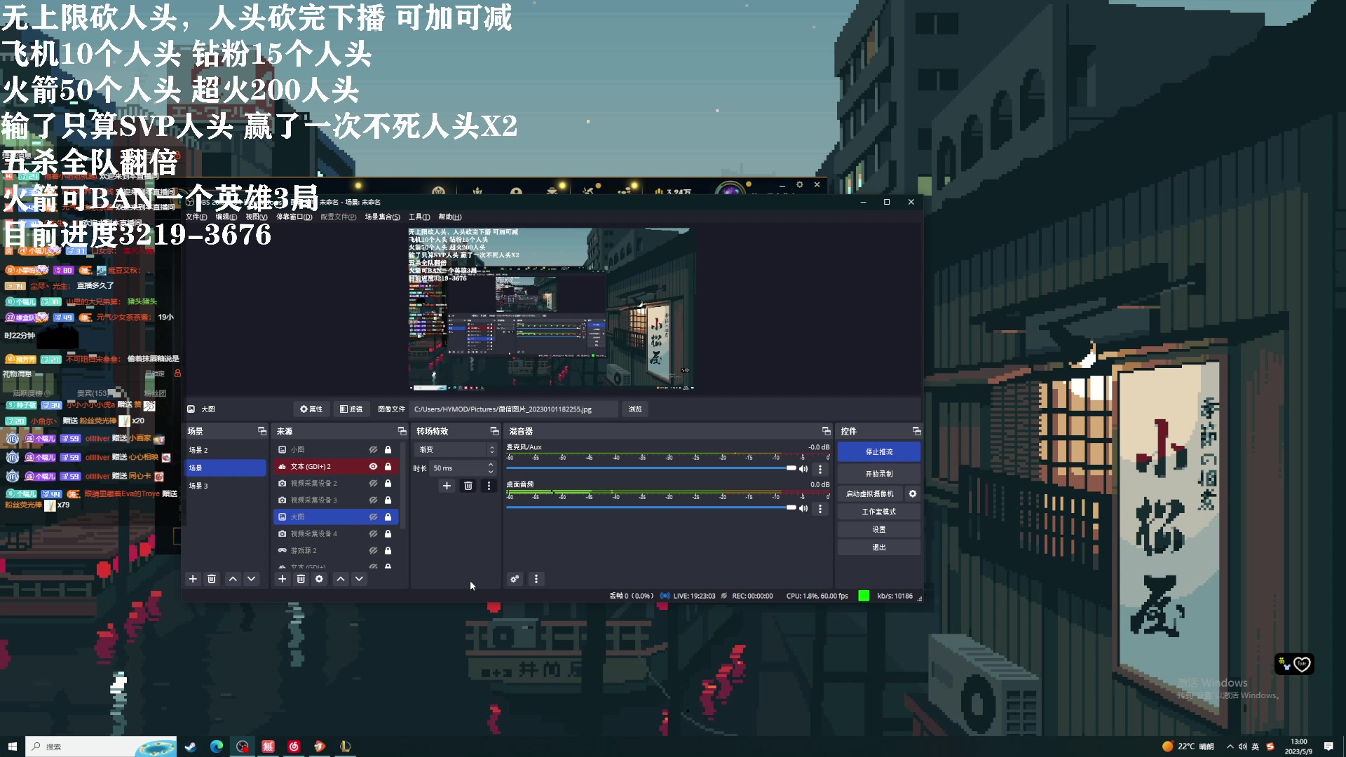
Task: Open 设置 in the Controls panel
Action: click(879, 530)
